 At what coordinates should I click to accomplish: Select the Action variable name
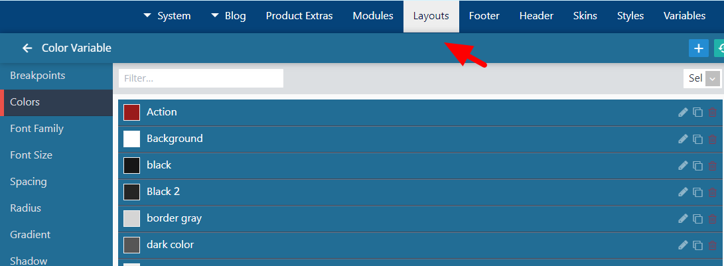[162, 111]
